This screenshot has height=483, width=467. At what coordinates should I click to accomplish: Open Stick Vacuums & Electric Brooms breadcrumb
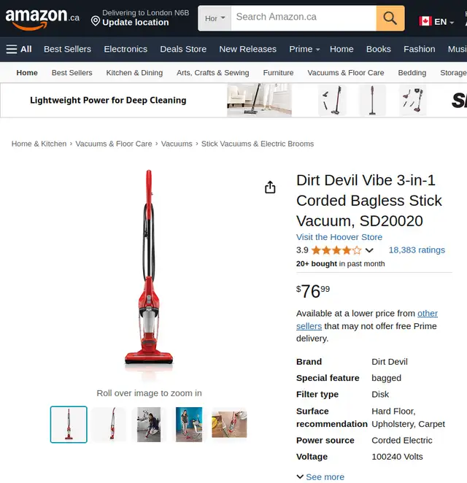pyautogui.click(x=258, y=144)
